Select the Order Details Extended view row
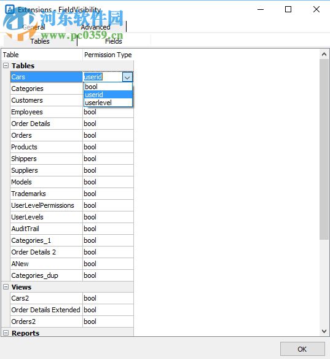This screenshot has width=330, height=359. [x=46, y=310]
